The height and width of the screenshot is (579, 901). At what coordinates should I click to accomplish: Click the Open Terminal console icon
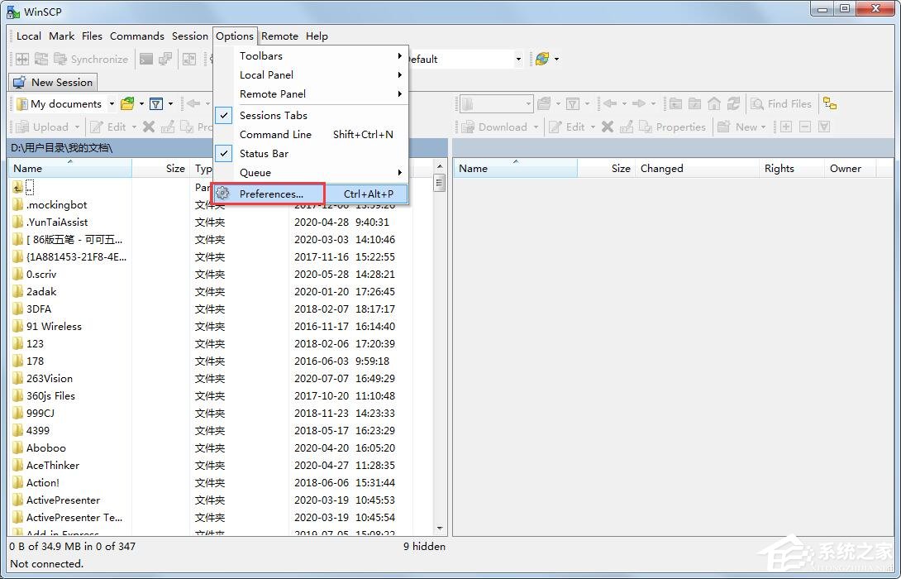pos(146,59)
